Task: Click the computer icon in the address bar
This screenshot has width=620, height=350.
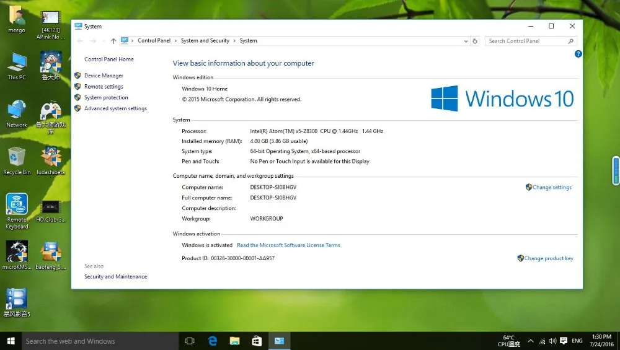Action: 125,40
